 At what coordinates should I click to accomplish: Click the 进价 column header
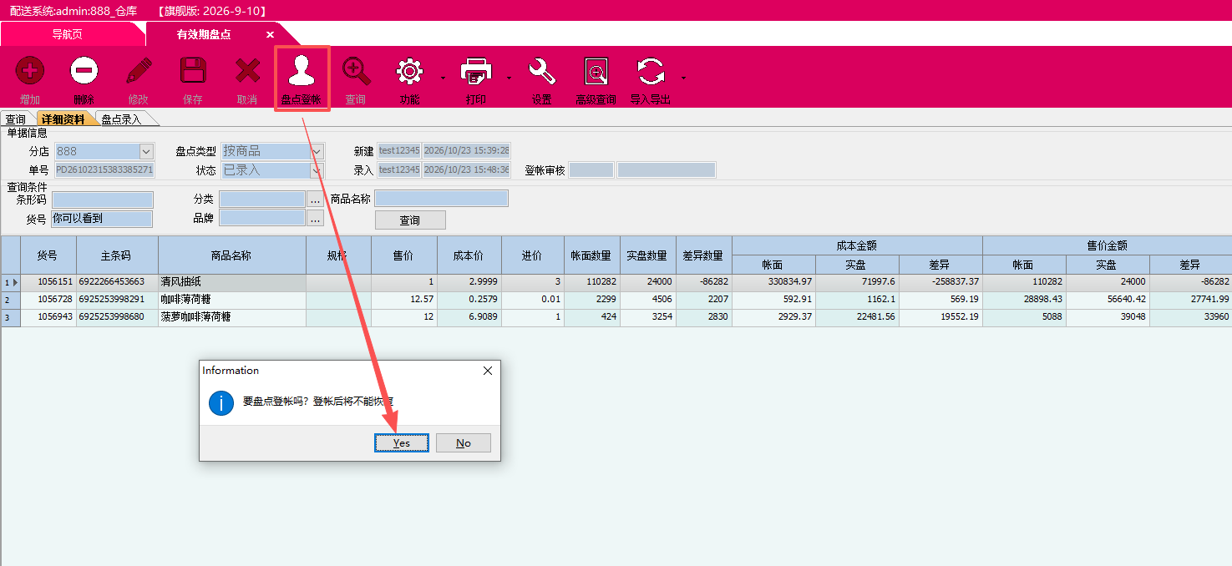tap(533, 255)
